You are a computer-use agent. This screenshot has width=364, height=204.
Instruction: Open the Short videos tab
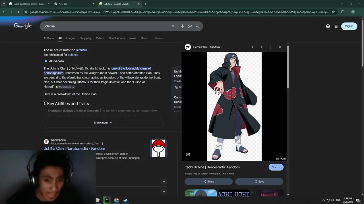pyautogui.click(x=117, y=38)
